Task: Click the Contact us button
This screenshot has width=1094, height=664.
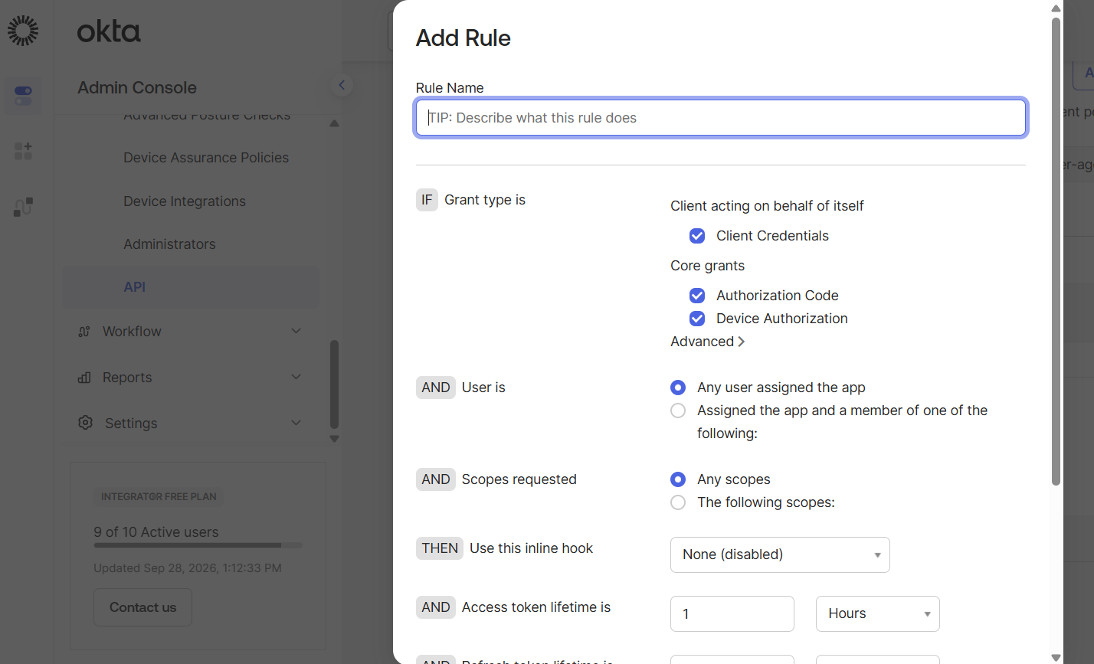Action: click(x=142, y=607)
